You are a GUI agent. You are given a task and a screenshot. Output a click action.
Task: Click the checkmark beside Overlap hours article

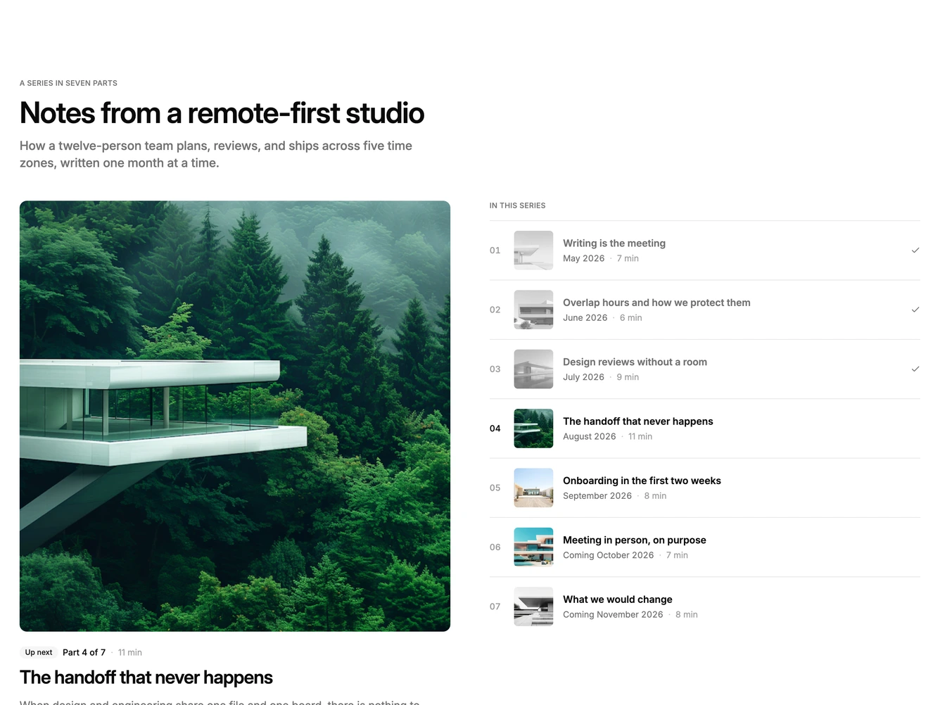pos(915,310)
